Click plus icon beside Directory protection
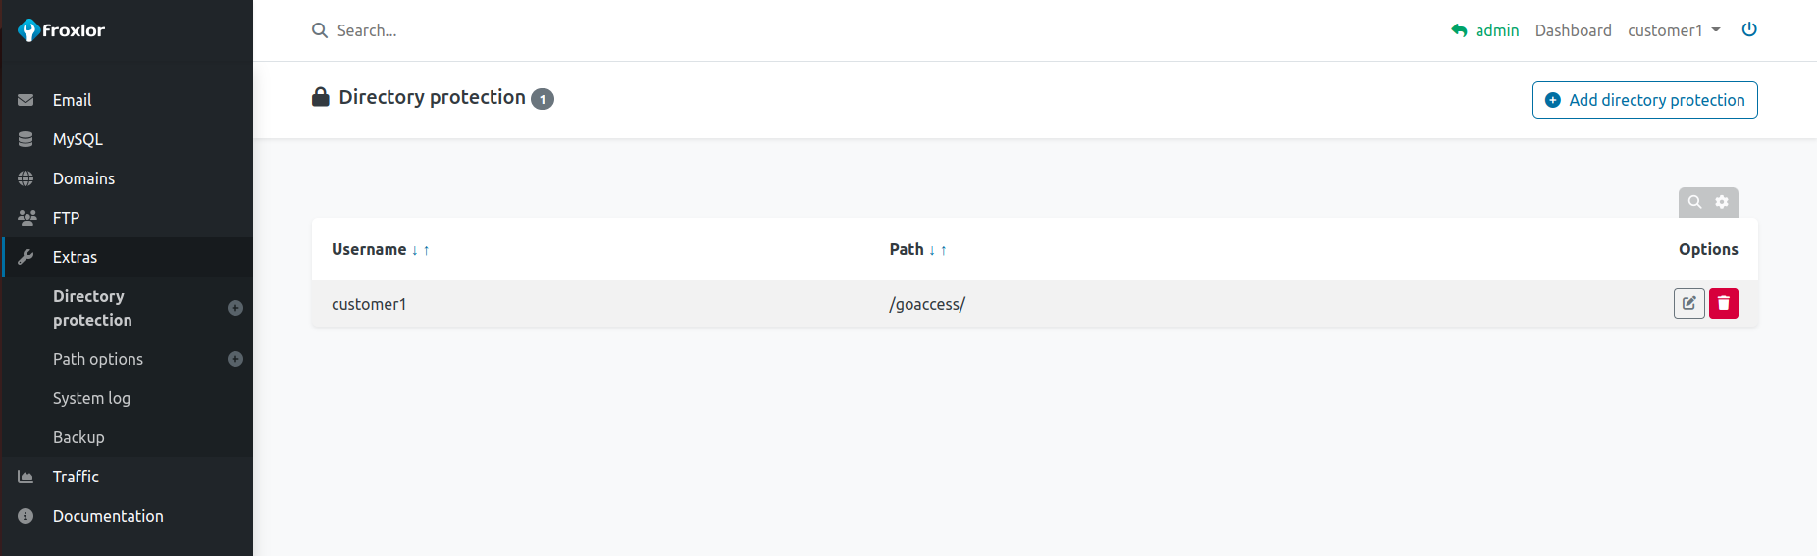1817x556 pixels. point(235,308)
